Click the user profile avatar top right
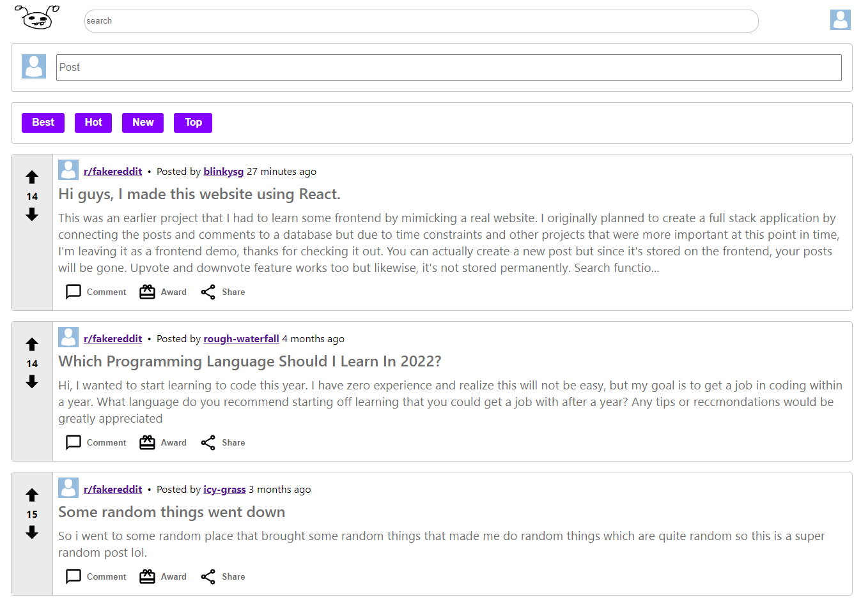861x602 pixels. 841,20
